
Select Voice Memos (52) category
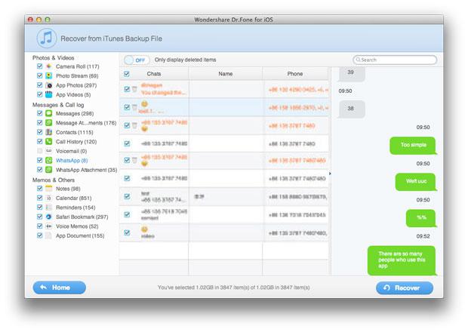click(x=77, y=226)
